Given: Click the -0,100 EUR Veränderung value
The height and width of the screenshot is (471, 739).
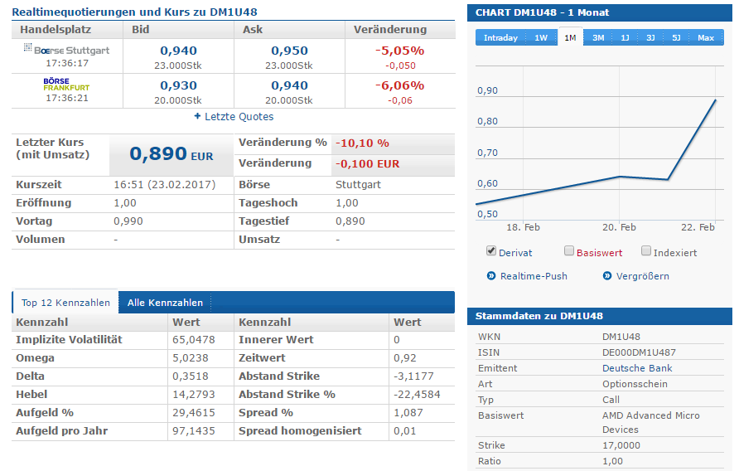Looking at the screenshot, I should tap(367, 163).
